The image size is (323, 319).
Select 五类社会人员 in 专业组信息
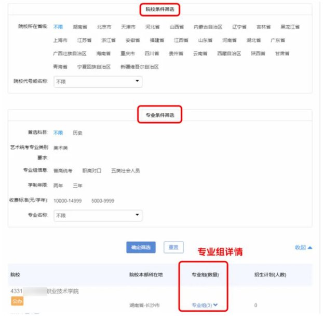126,170
